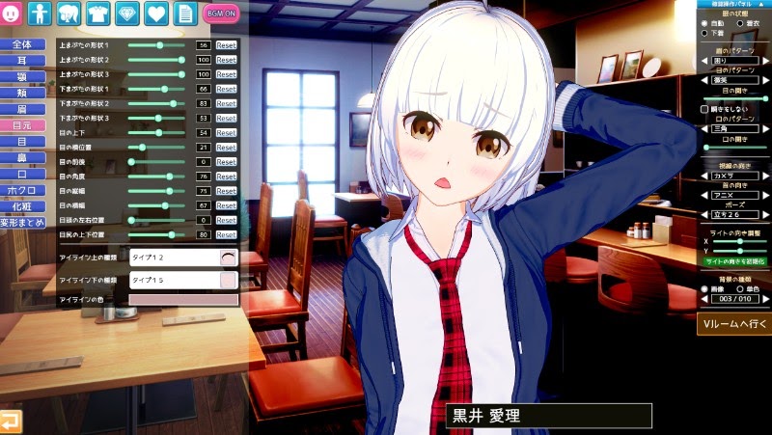Next eyebrow pattern arrow beside 困り
772x435 pixels.
pyautogui.click(x=765, y=61)
